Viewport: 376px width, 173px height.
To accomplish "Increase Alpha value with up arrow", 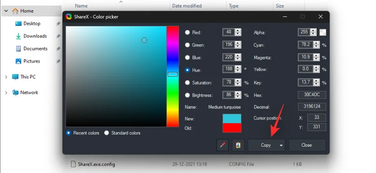I will coord(313,31).
